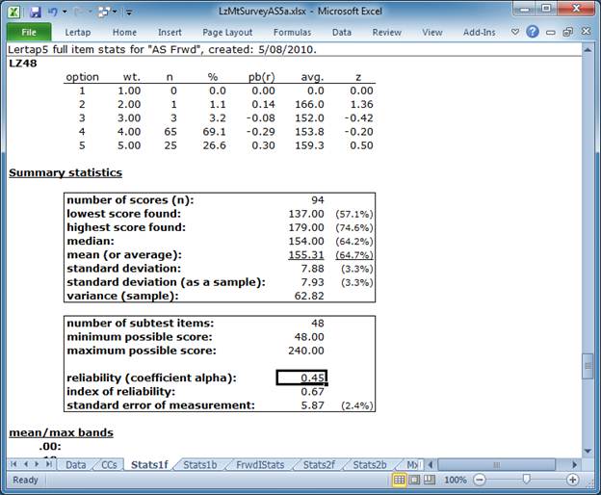Image resolution: width=601 pixels, height=495 pixels.
Task: Expand Customize Quick Access Toolbar dropdown
Action: [127, 12]
